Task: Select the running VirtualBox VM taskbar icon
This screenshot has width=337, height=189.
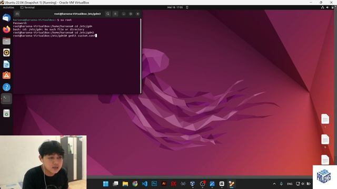Action: (231, 184)
